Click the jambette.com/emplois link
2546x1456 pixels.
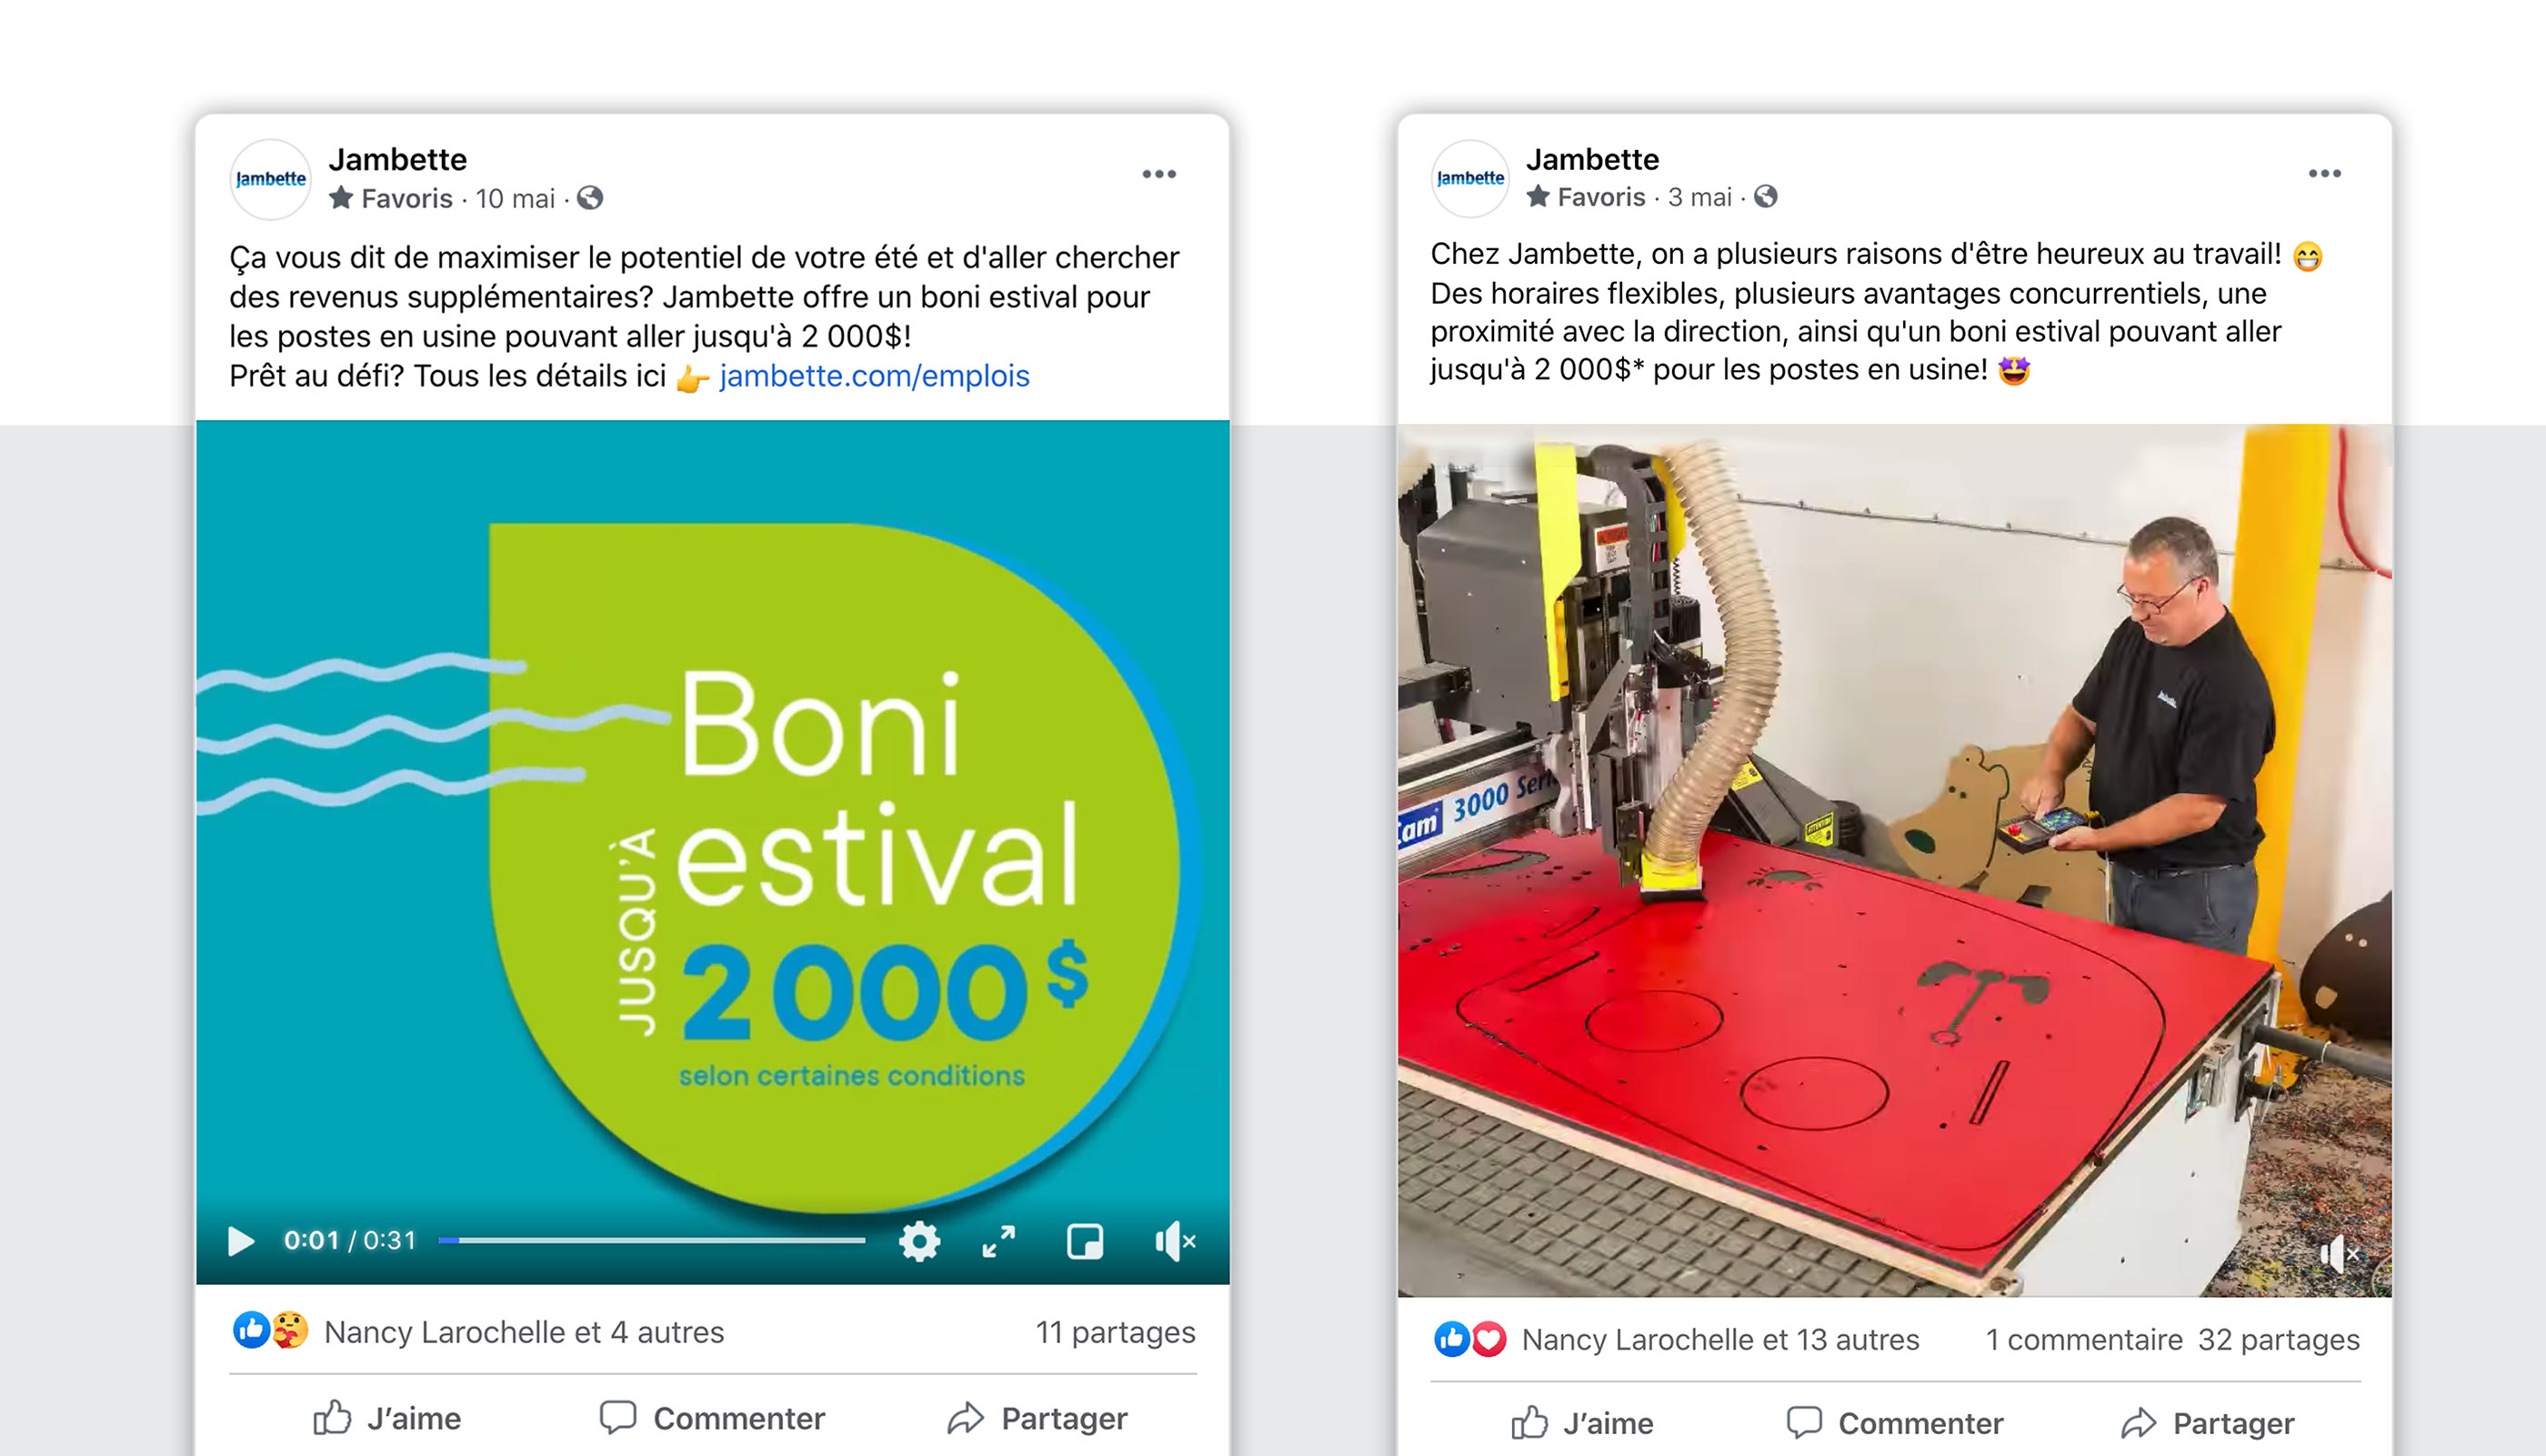(x=874, y=376)
